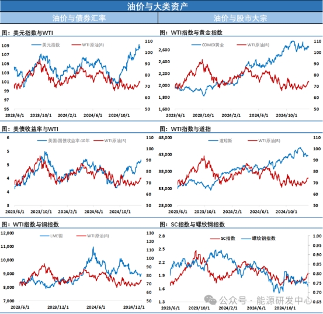Click the 螺纹钢指数 blue legend entry
Image resolution: width=323 pixels, height=314 pixels.
(258, 239)
